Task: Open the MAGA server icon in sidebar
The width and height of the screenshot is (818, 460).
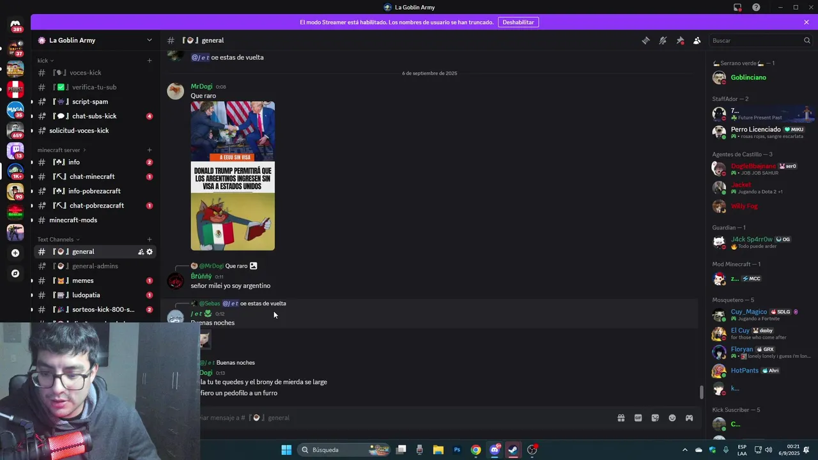Action: click(x=15, y=110)
